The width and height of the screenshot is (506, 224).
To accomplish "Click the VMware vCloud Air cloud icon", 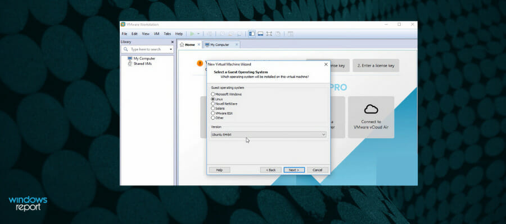I will click(x=371, y=109).
